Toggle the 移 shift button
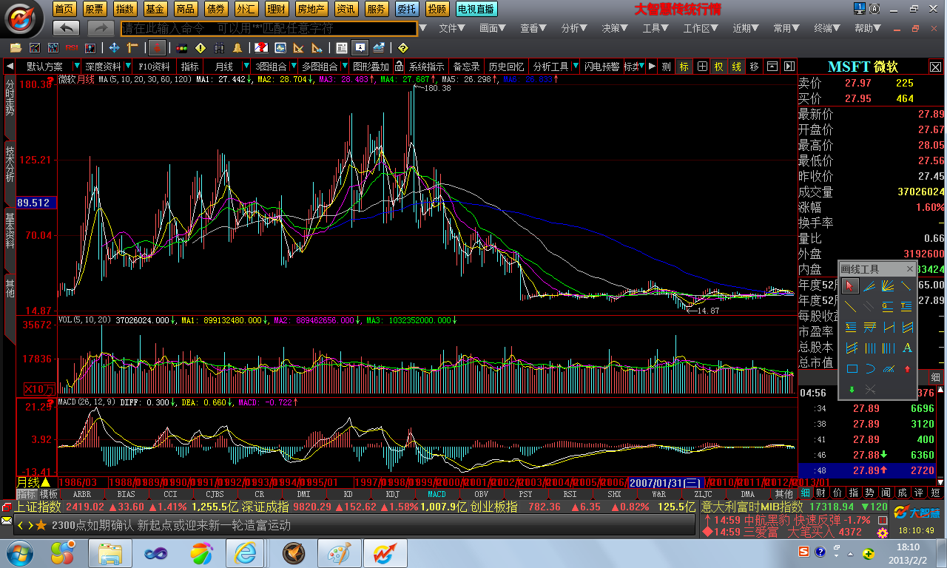The width and height of the screenshot is (947, 568). [754, 67]
